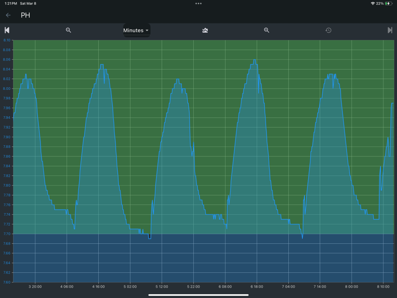Toggle the chart style icon in toolbar
The height and width of the screenshot is (298, 397).
[205, 30]
